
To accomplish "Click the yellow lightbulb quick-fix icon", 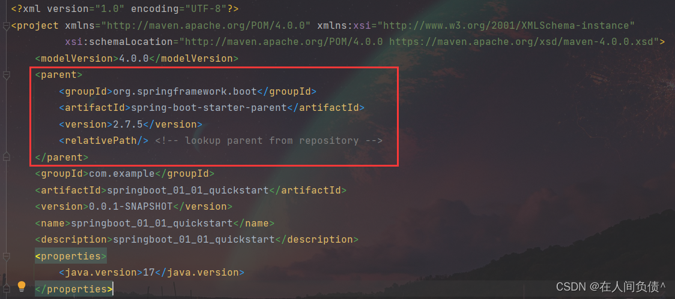I will [x=21, y=286].
